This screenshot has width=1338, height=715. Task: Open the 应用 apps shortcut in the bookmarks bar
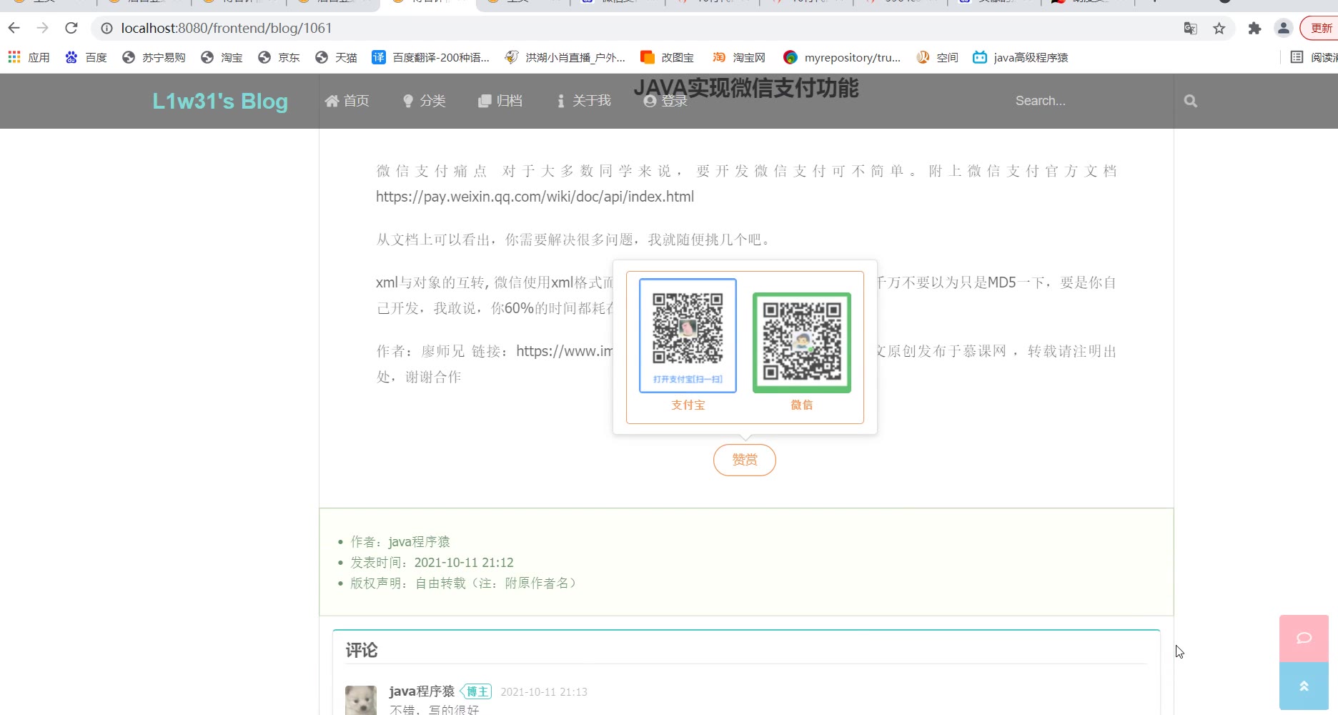pos(29,57)
